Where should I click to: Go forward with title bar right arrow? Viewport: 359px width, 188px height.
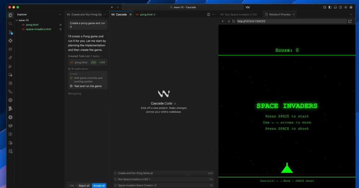117,7
